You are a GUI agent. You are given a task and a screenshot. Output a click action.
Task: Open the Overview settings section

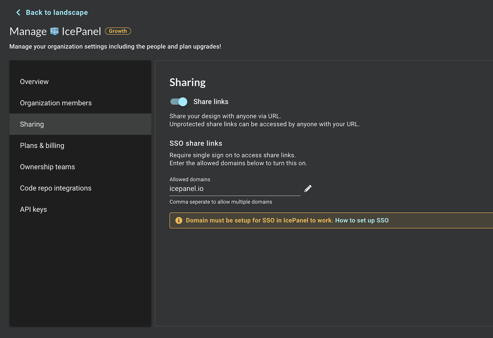34,82
